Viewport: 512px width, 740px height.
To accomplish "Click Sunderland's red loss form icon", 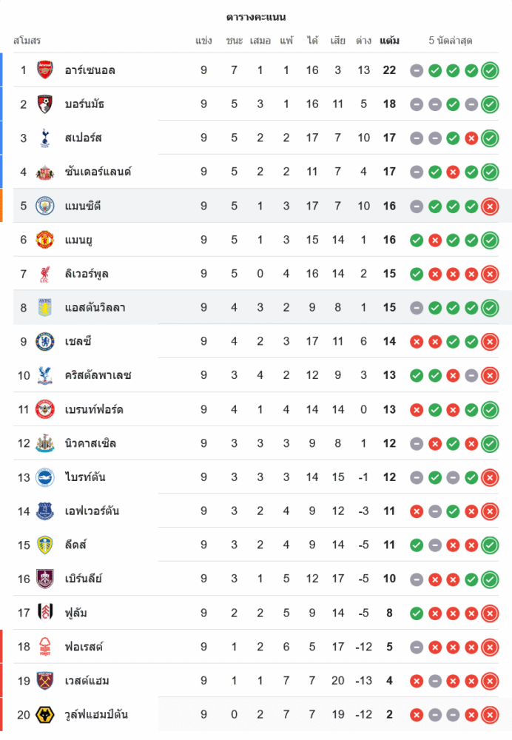I will pos(453,172).
